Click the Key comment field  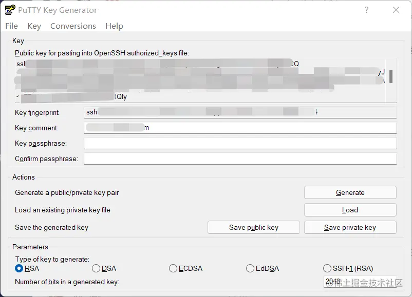coord(240,128)
